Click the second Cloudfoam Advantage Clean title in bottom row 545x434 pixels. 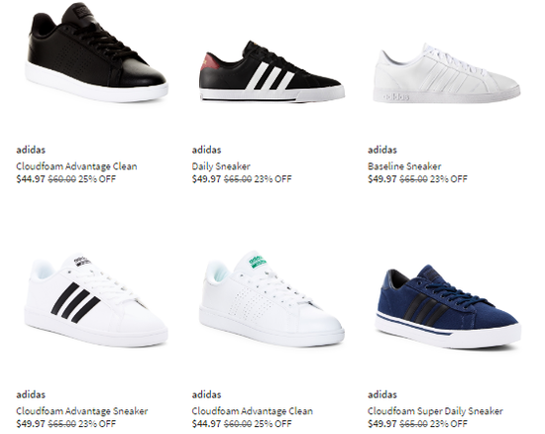click(x=253, y=411)
